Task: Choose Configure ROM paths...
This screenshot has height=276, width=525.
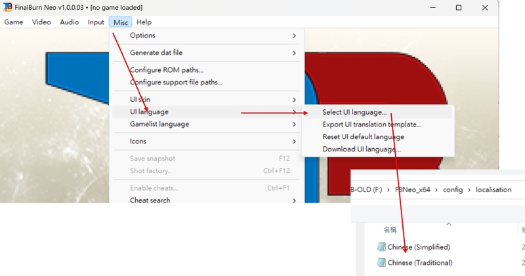Action: click(x=207, y=70)
